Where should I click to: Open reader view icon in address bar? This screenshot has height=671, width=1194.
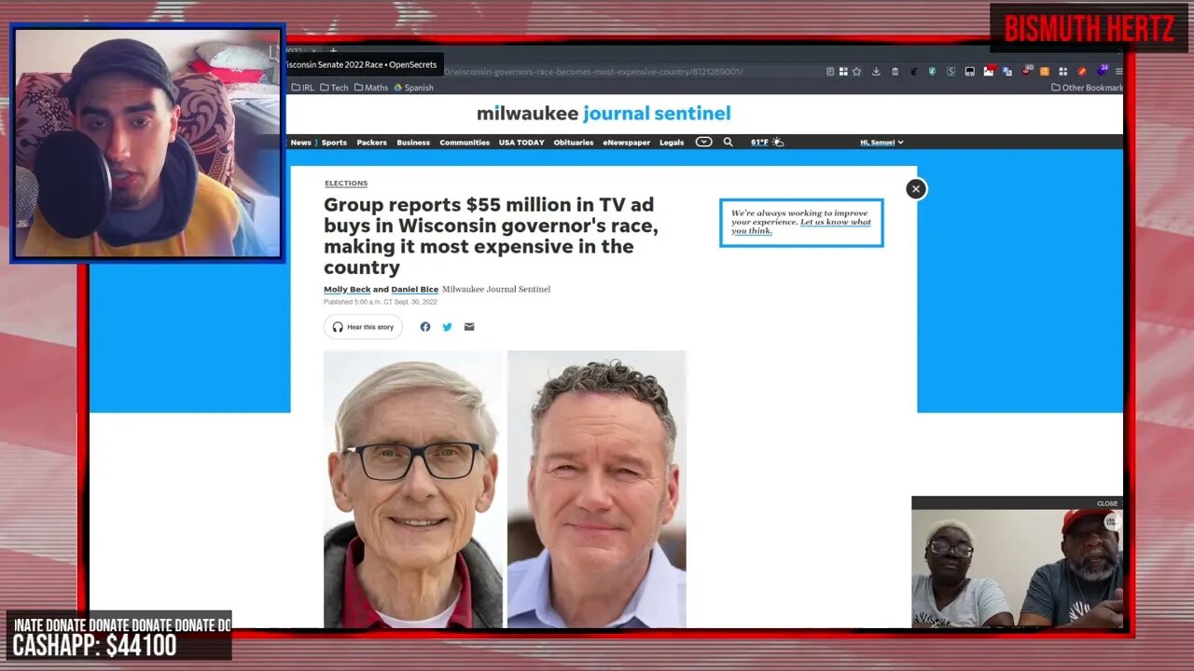pos(830,72)
